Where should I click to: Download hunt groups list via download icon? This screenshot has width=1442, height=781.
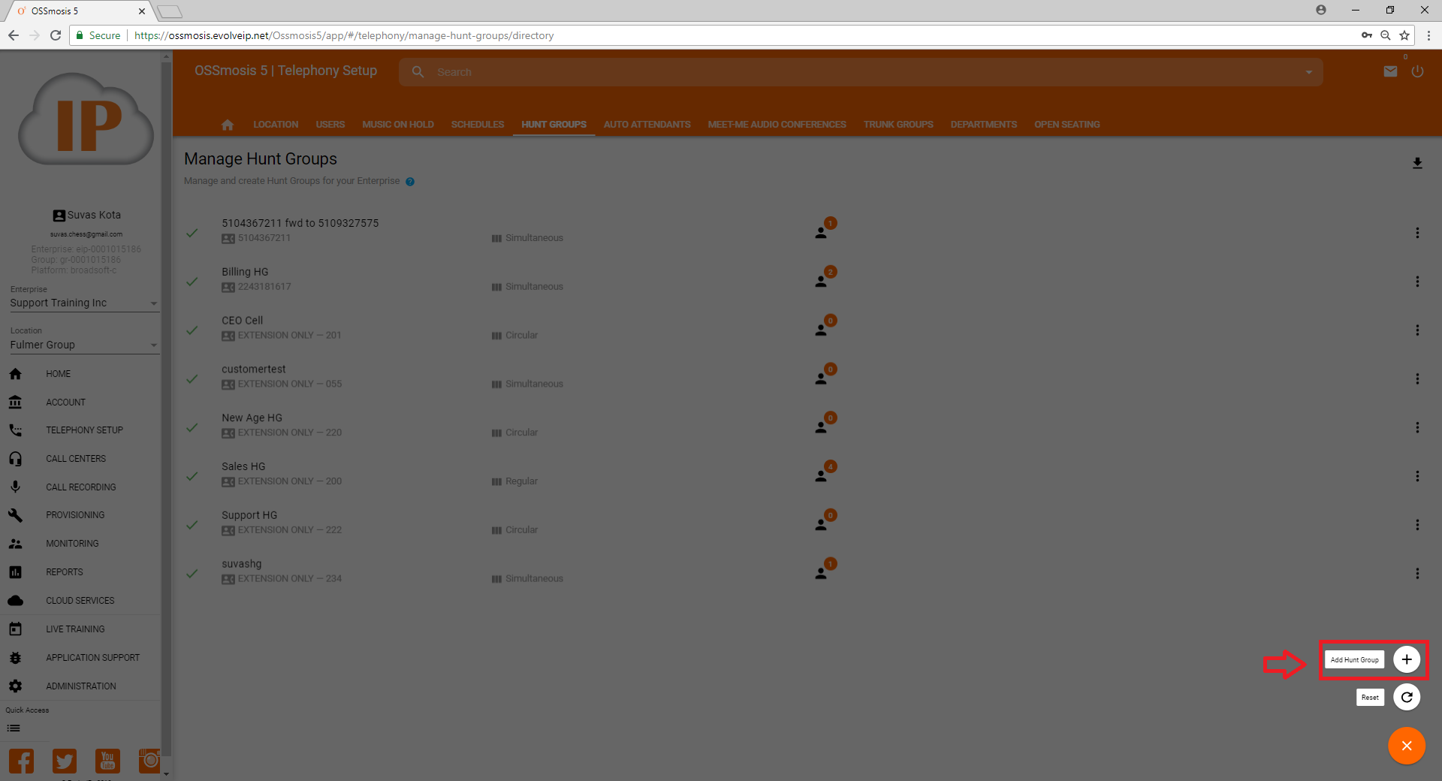click(x=1417, y=163)
